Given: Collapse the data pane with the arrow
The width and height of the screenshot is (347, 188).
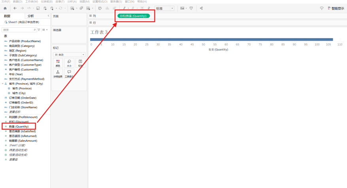Looking at the screenshot, I should coord(48,16).
